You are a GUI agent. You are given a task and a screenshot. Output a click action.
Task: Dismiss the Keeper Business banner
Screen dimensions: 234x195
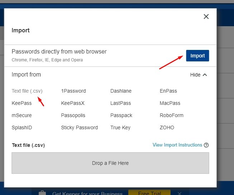point(180,194)
